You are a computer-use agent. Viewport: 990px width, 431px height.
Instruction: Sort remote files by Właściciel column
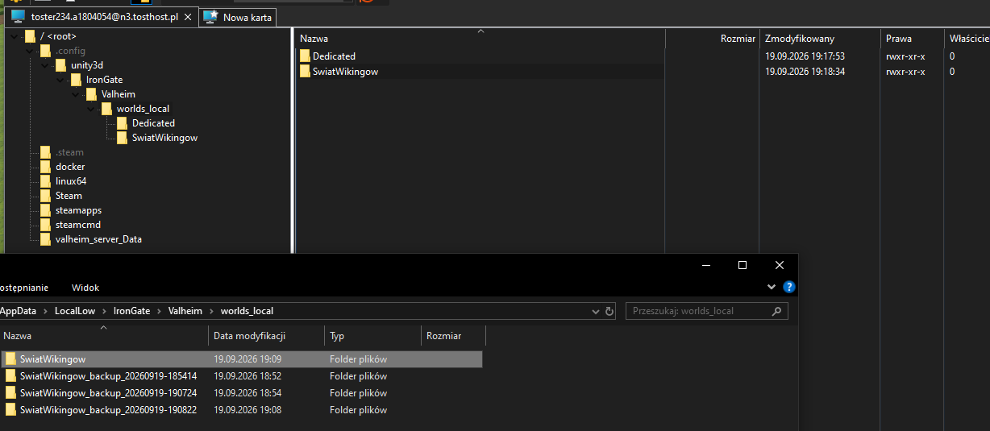967,39
